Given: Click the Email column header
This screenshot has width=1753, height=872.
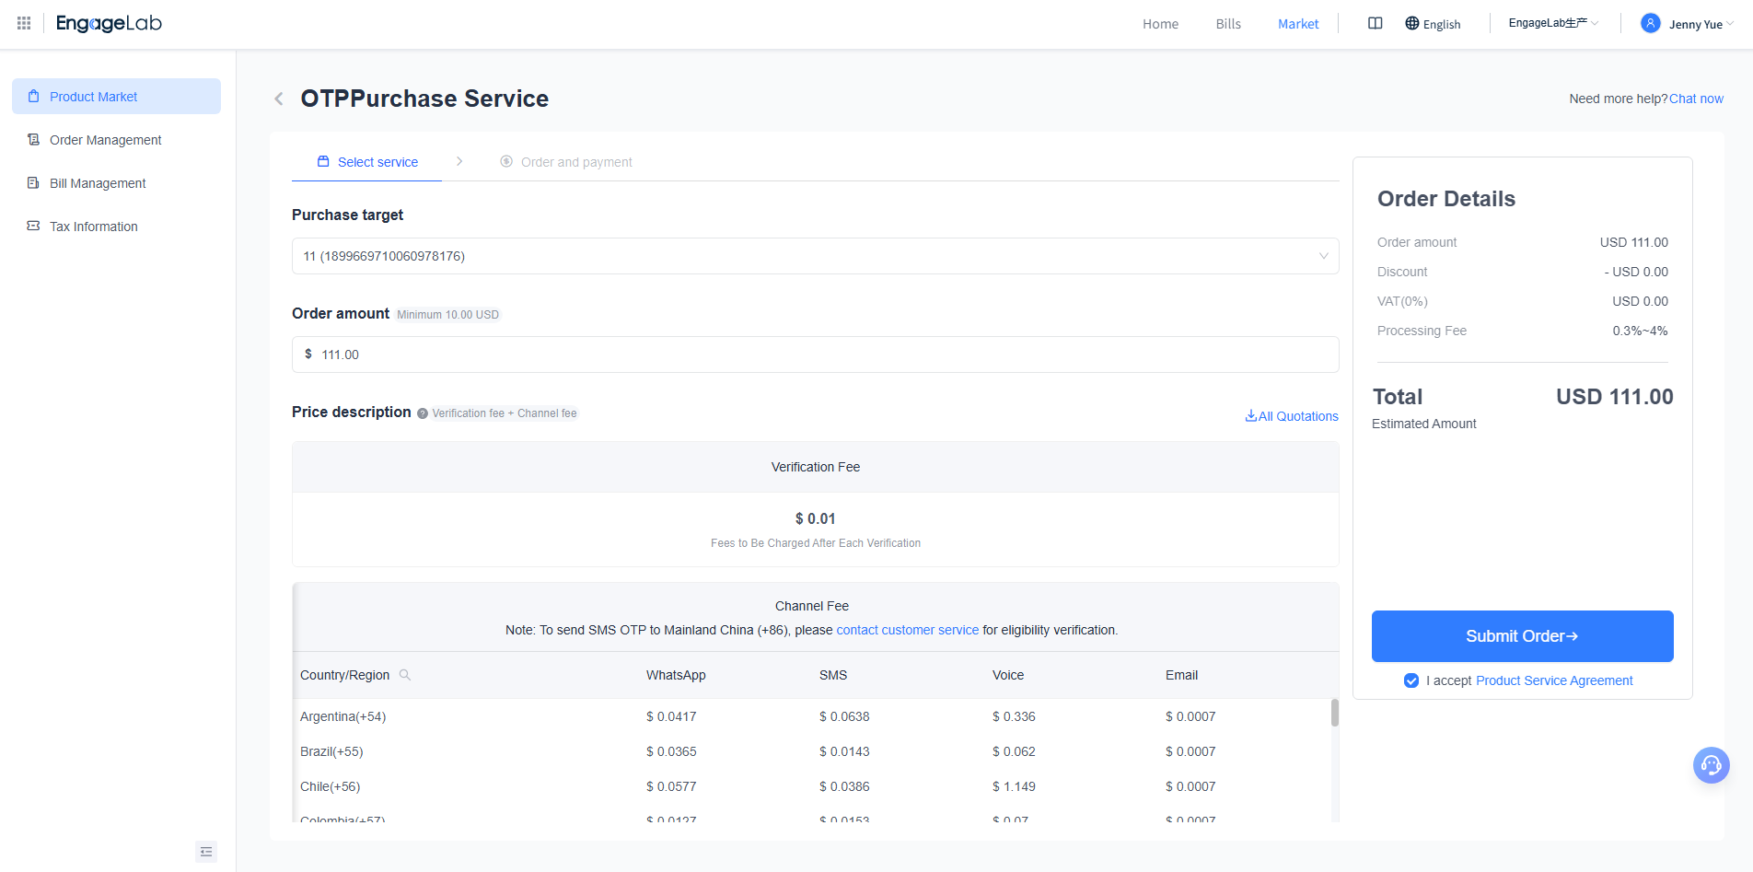Looking at the screenshot, I should point(1181,675).
